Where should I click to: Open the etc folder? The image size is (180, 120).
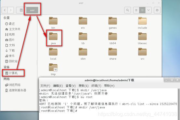pyautogui.click(x=83, y=23)
